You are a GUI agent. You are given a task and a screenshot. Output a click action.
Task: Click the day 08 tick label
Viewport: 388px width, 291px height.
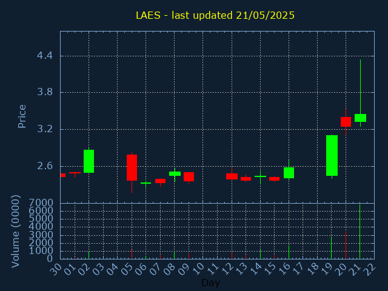pos(170,269)
